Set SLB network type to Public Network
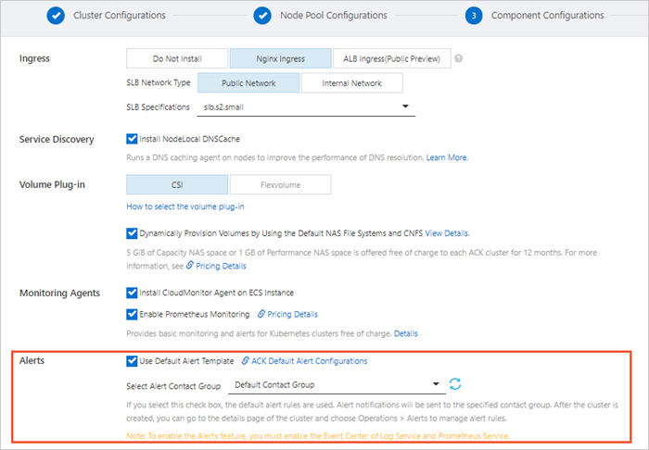This screenshot has height=450, width=649. (248, 82)
